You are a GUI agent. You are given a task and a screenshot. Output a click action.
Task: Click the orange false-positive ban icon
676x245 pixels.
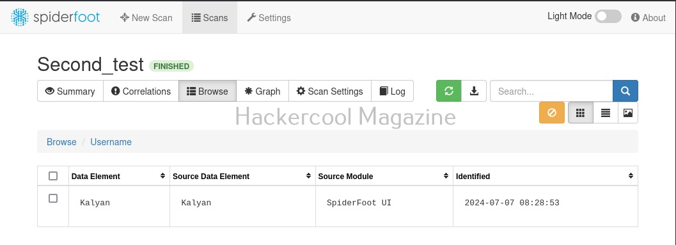tap(552, 113)
